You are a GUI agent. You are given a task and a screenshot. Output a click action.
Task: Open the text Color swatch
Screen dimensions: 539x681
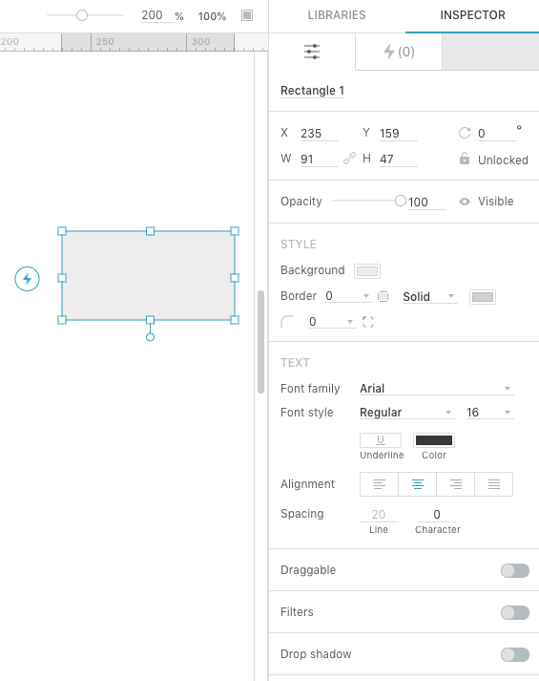pos(434,440)
